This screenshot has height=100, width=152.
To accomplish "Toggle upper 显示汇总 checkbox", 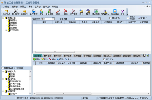I will [x=110, y=18].
